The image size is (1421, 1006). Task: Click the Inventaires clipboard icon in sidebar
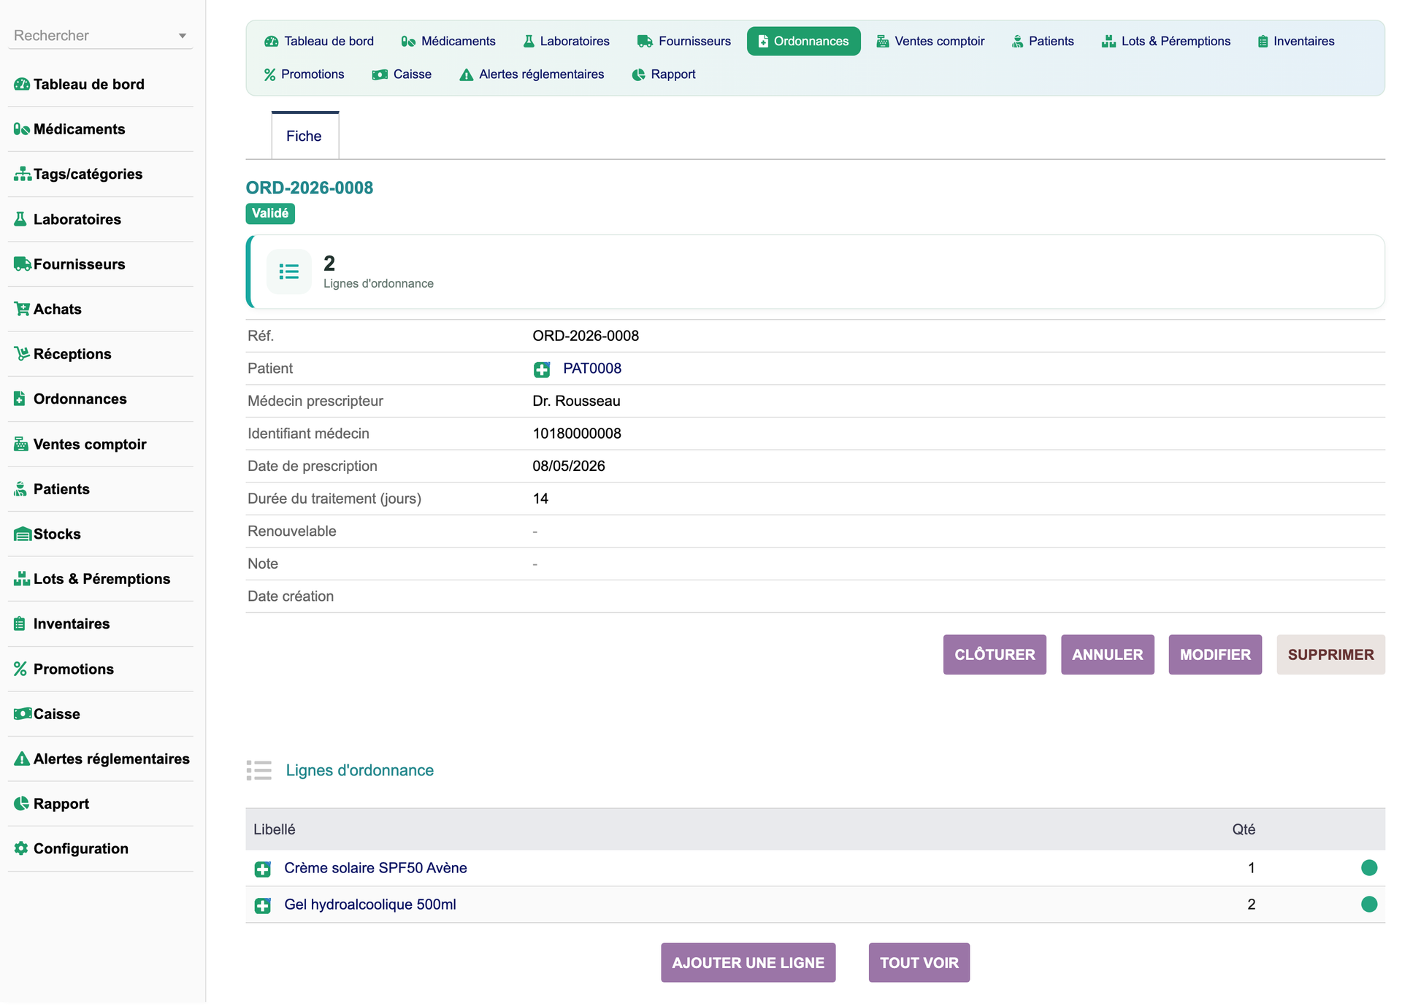point(20,625)
